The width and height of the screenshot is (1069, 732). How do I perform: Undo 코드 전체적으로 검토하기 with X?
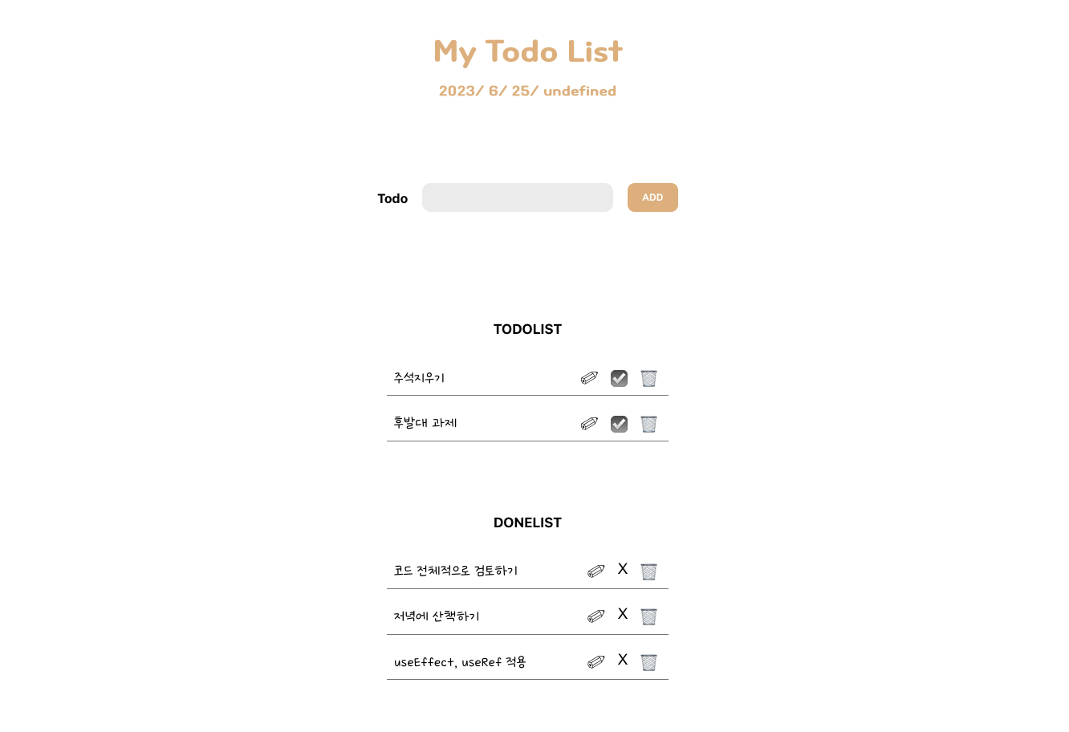click(x=622, y=569)
